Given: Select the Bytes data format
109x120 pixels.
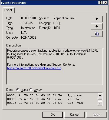Looking at the screenshot, I should pos(18,90).
